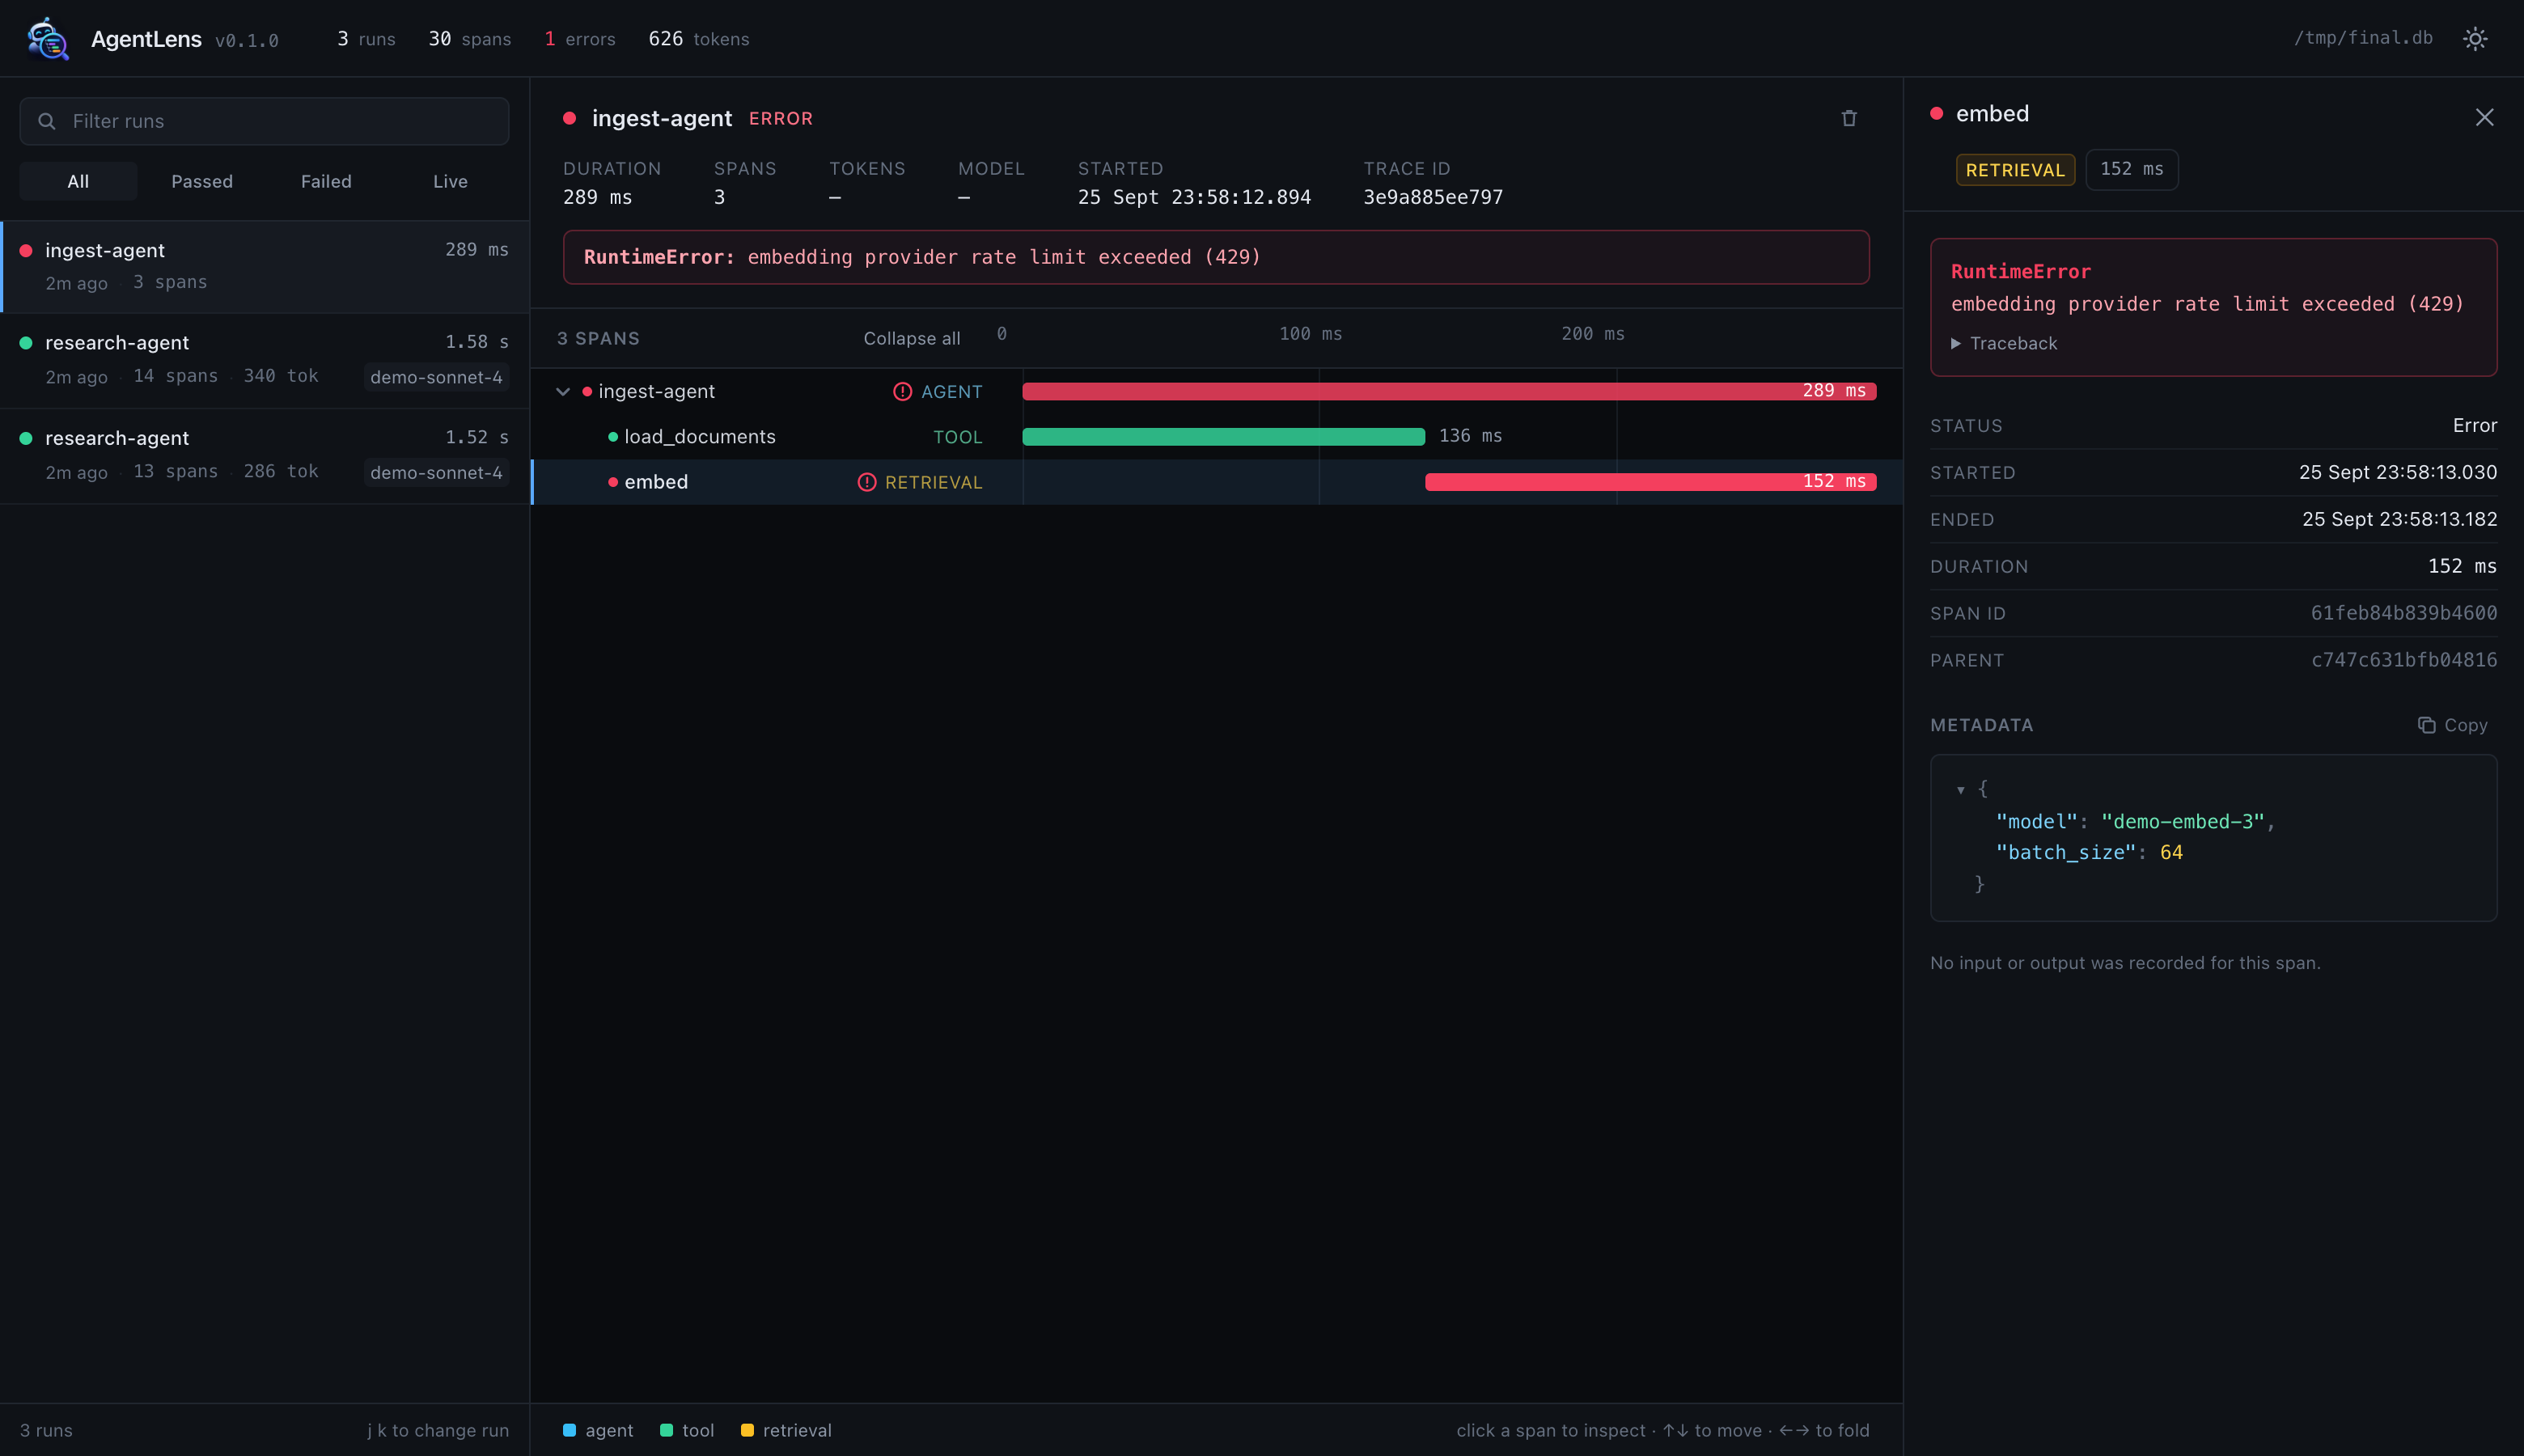The height and width of the screenshot is (1456, 2524).
Task: Click the green dot on load_documents row
Action: 613,437
